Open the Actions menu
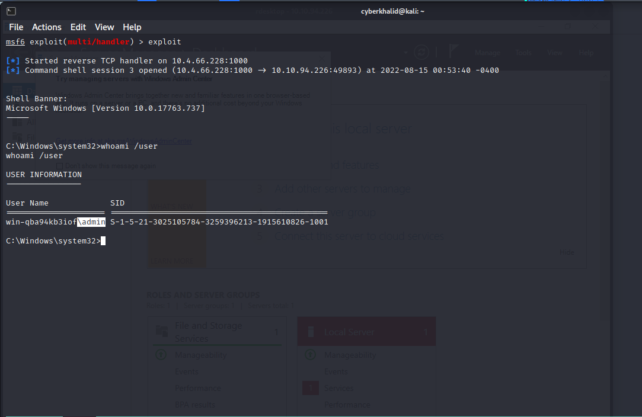This screenshot has height=417, width=642. 47,27
